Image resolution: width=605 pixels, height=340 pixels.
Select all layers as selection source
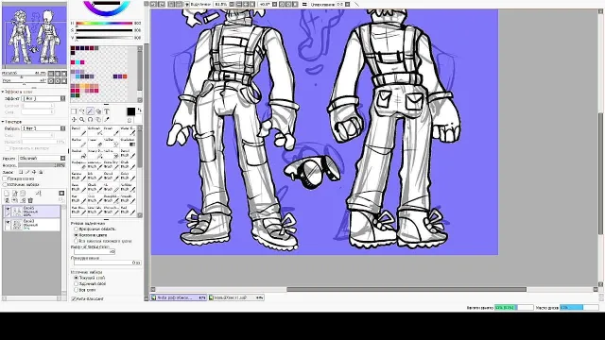click(x=76, y=290)
